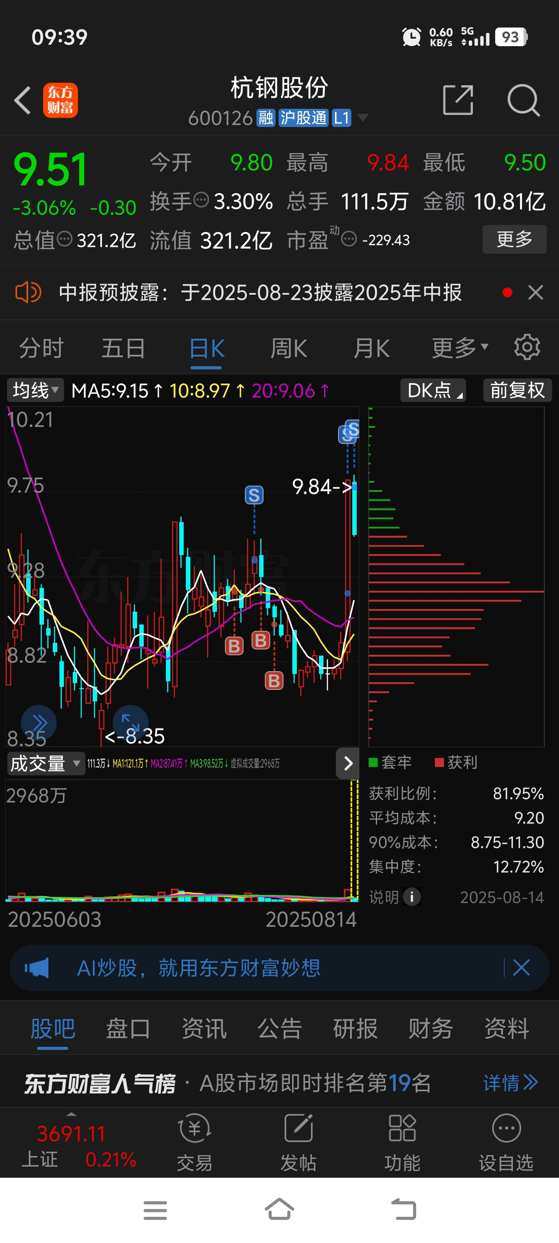Tap the Android back navigation icon
This screenshot has width=559, height=1243.
[404, 1210]
